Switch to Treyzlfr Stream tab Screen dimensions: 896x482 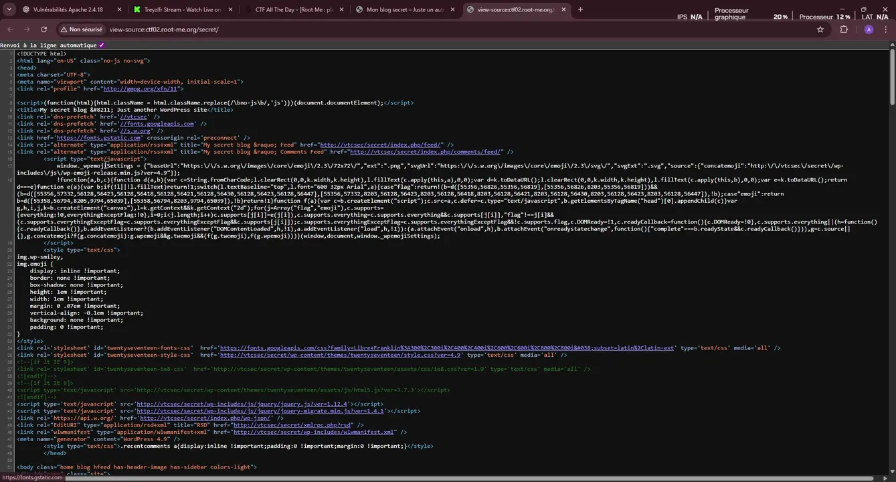point(182,9)
